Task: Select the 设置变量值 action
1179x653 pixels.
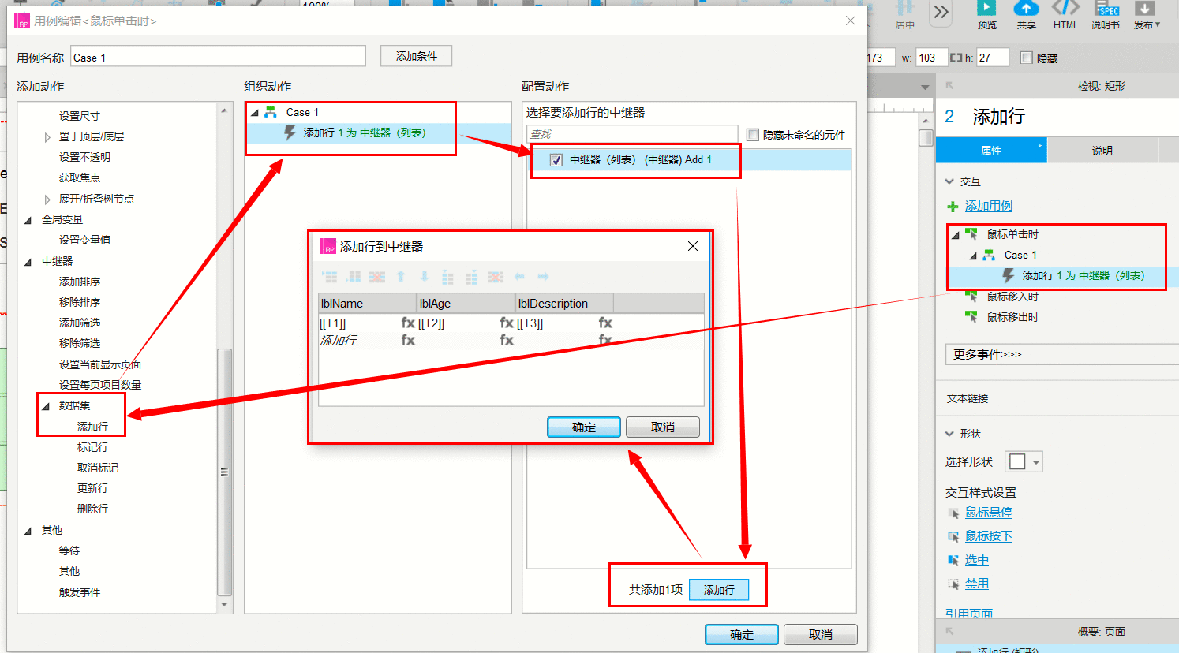Action: (x=84, y=240)
